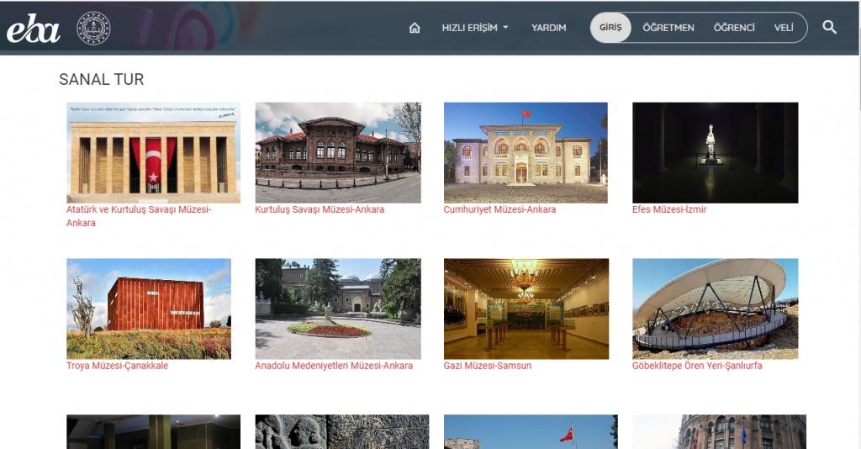The width and height of the screenshot is (861, 449).
Task: Switch to the Veli login tab
Action: (784, 28)
